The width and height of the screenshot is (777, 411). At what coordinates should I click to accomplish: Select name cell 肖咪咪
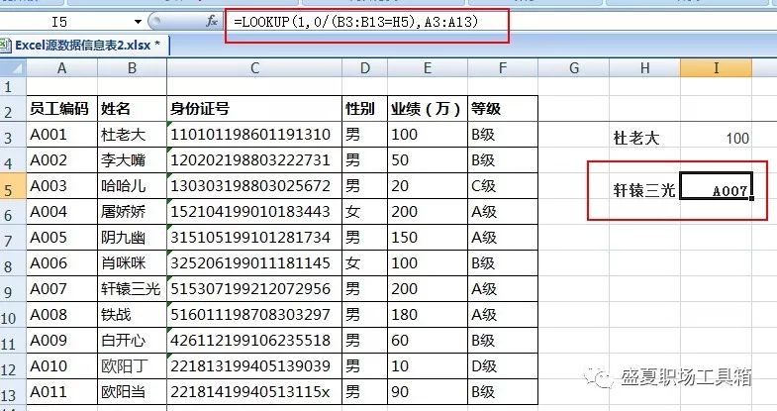pos(133,263)
